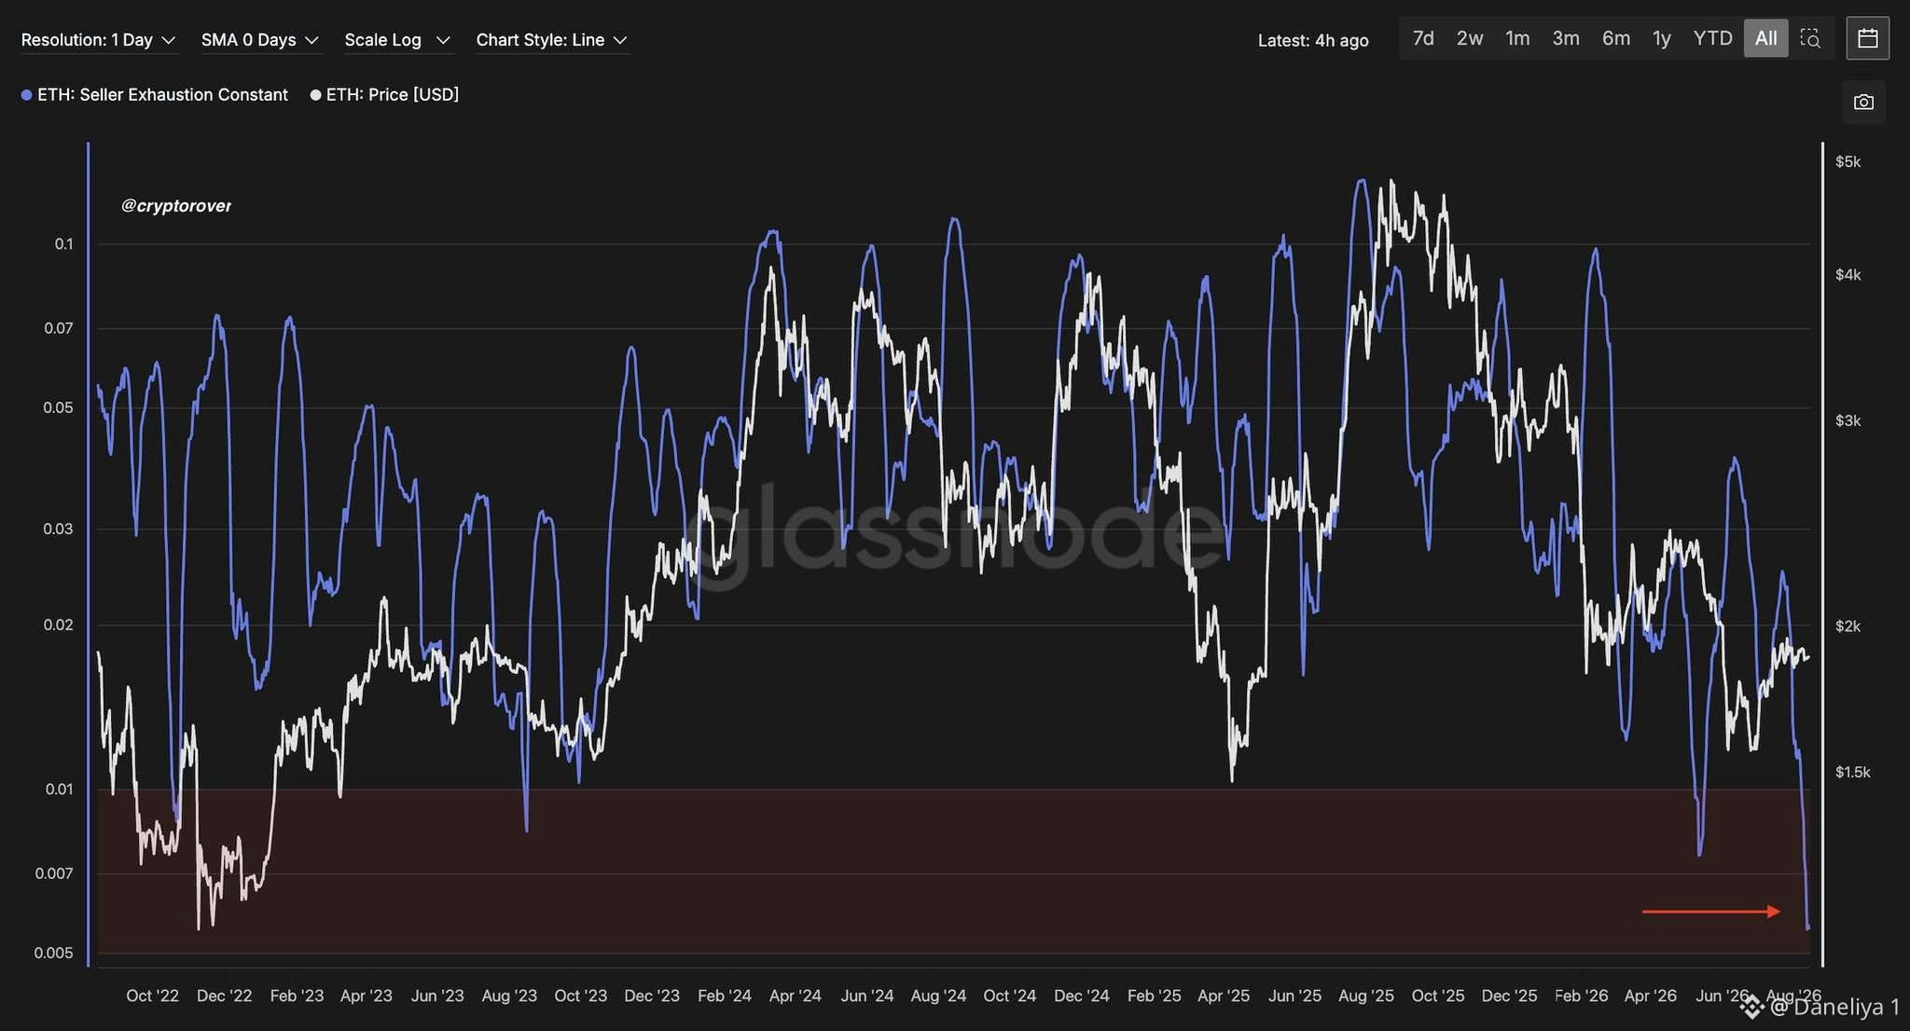
Task: Click the Oct '23 date axis label
Action: tap(580, 996)
